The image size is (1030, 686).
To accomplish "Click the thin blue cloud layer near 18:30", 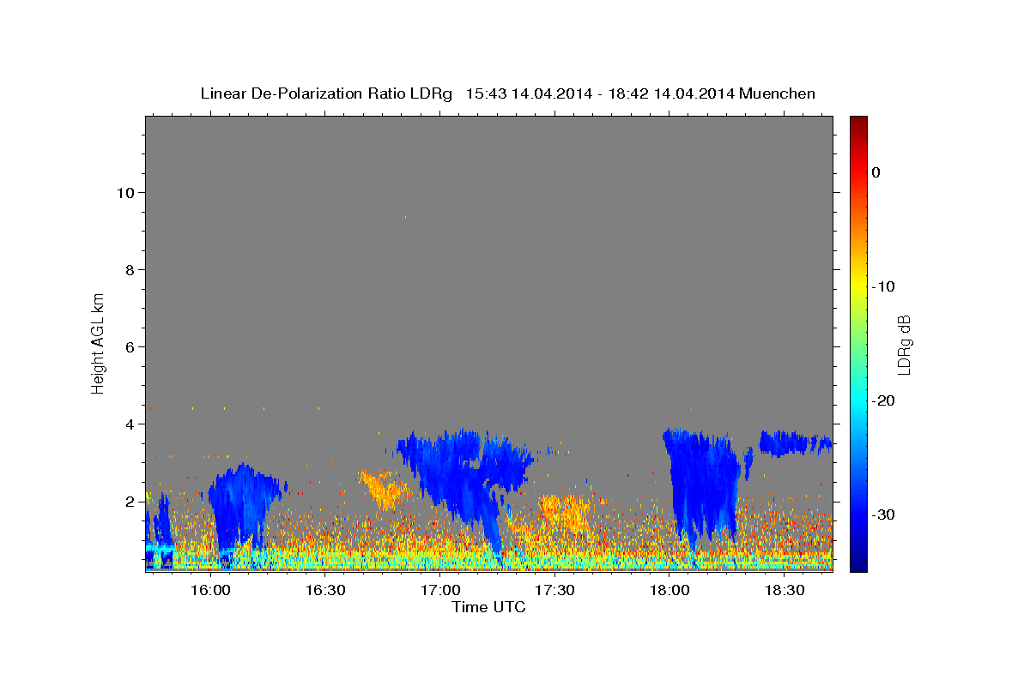I will pos(794,442).
